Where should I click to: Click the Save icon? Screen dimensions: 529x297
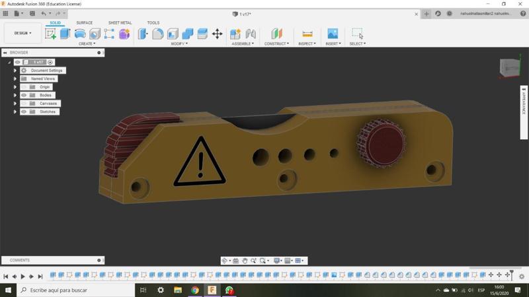[x=32, y=13]
